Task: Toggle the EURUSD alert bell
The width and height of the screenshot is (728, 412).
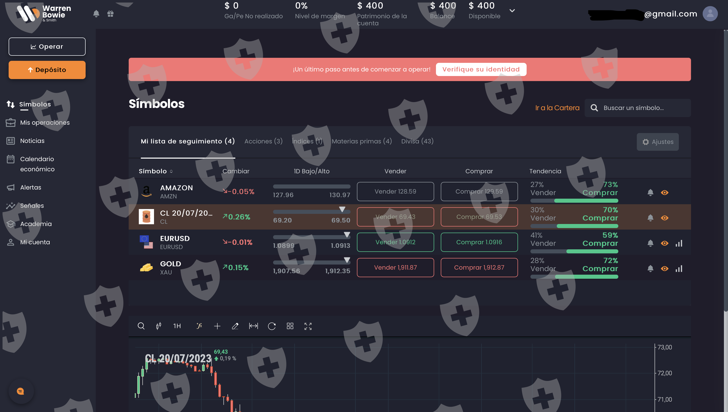Action: point(650,243)
